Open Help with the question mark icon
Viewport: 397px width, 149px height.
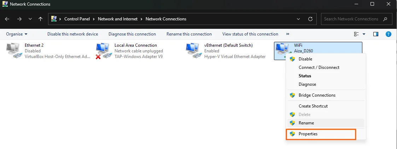coord(389,34)
